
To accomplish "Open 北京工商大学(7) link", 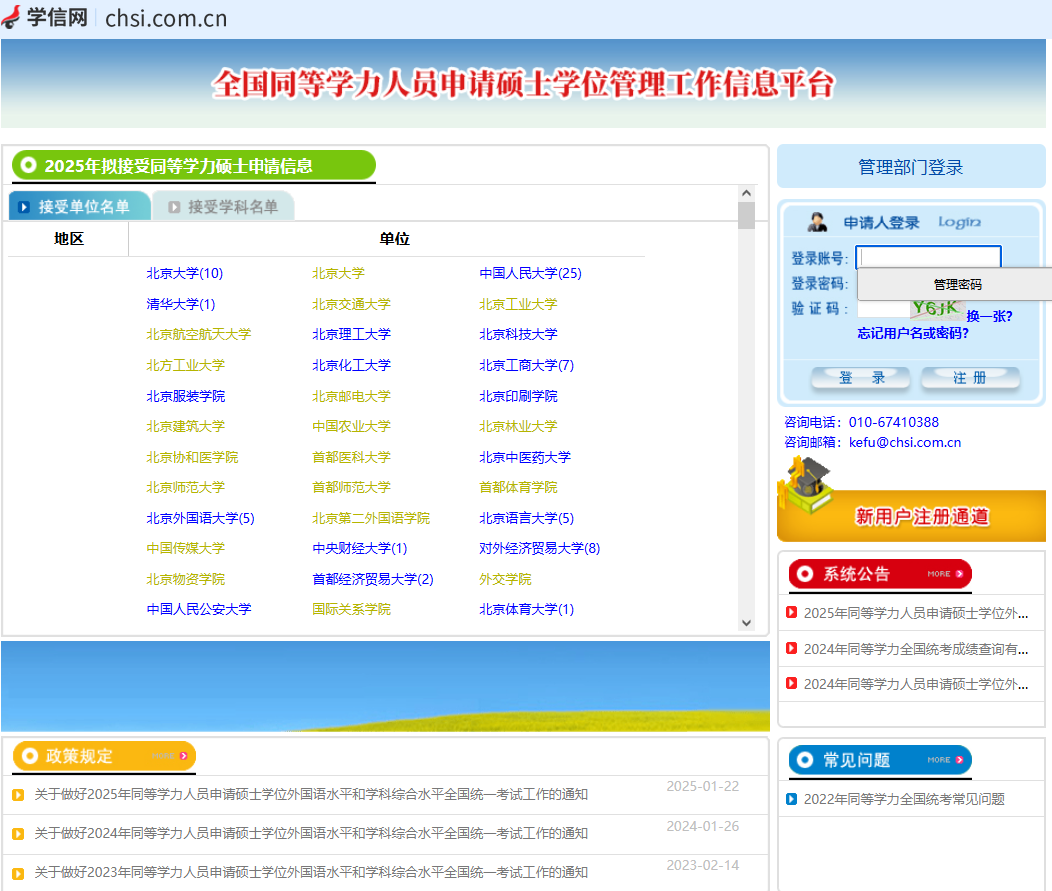I will [527, 365].
